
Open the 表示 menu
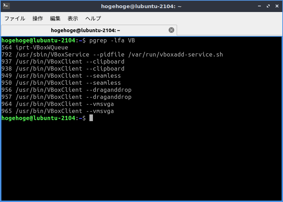point(73,18)
